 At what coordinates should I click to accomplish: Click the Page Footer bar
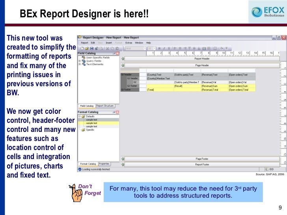[x=202, y=159]
